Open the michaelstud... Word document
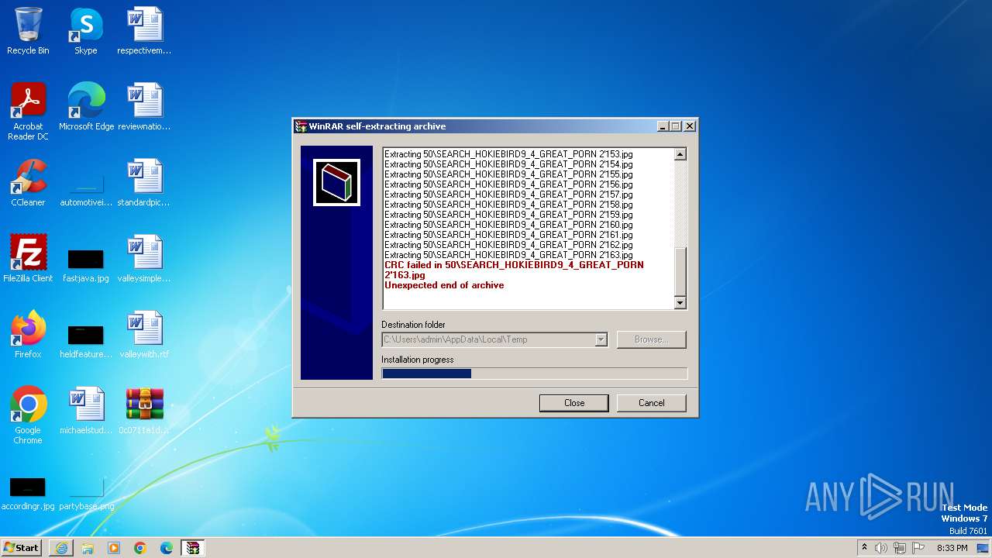 [x=86, y=411]
